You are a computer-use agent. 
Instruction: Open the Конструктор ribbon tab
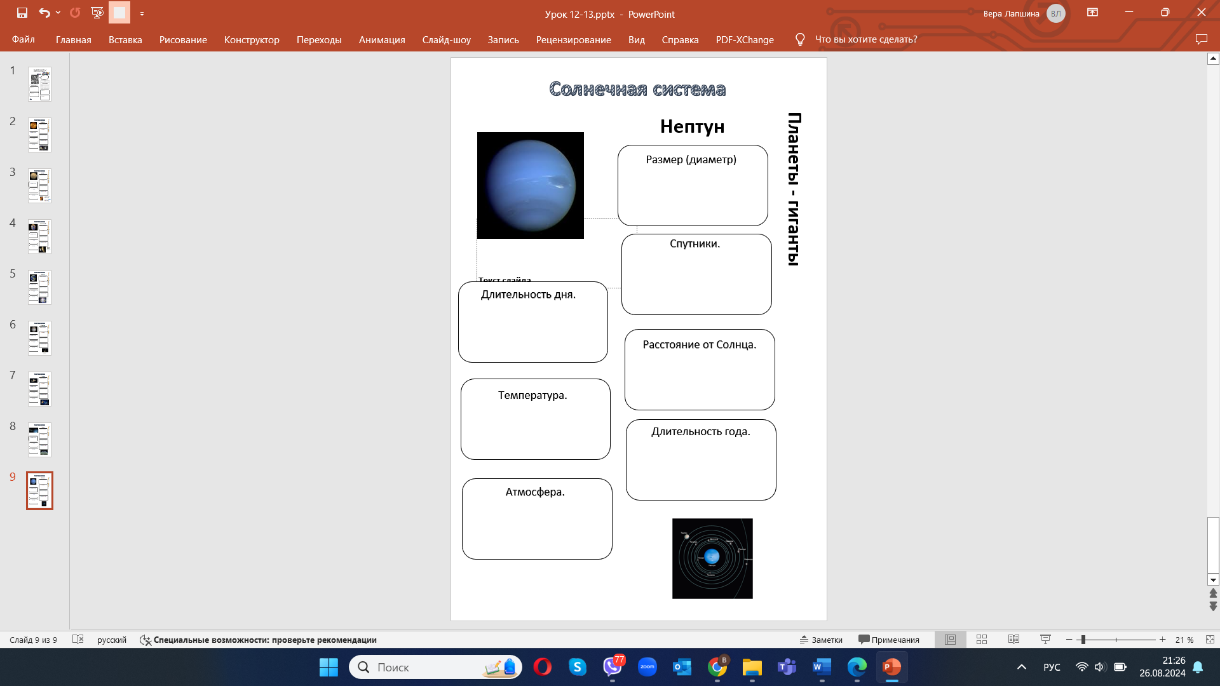pyautogui.click(x=252, y=39)
